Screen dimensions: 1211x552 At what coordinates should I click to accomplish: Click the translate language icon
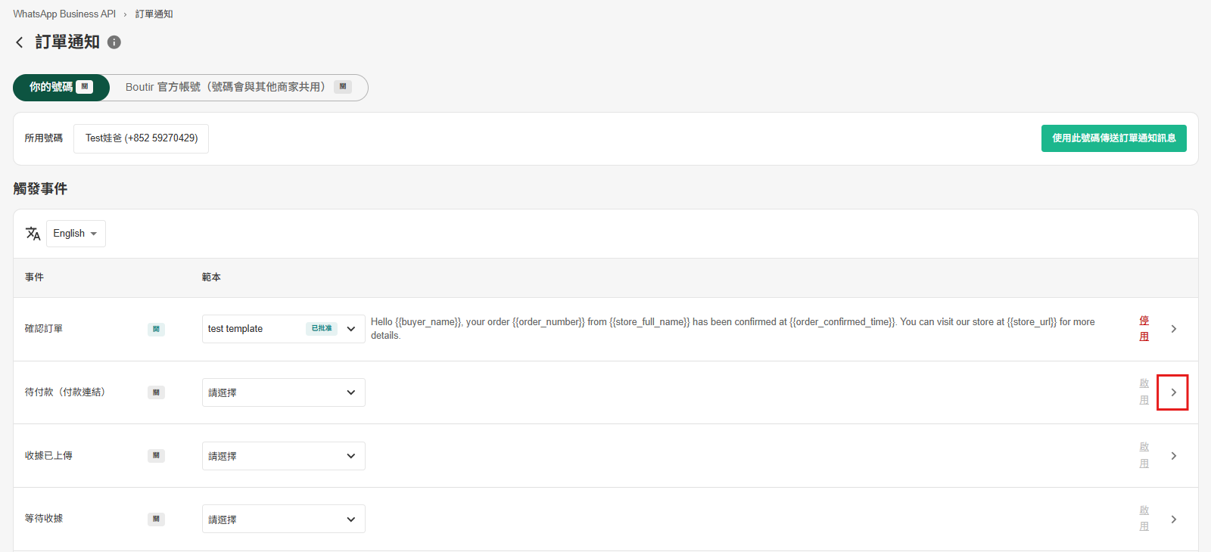(x=33, y=234)
